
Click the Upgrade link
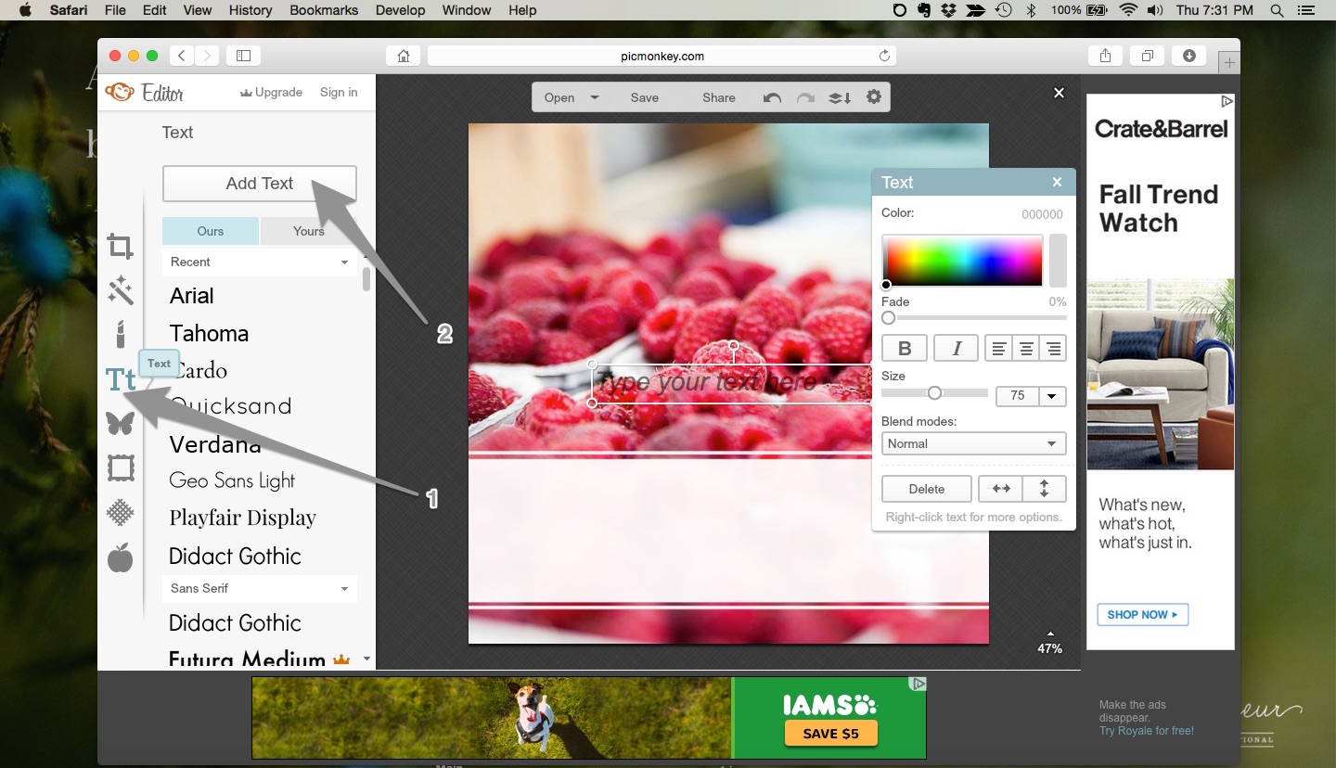(272, 93)
